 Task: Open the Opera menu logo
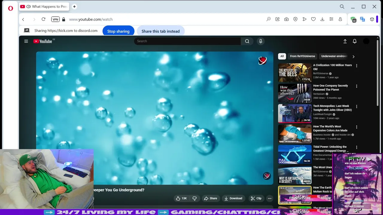click(x=10, y=8)
